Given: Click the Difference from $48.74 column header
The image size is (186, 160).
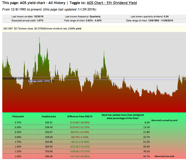Looking at the screenshot, I should [80, 117].
